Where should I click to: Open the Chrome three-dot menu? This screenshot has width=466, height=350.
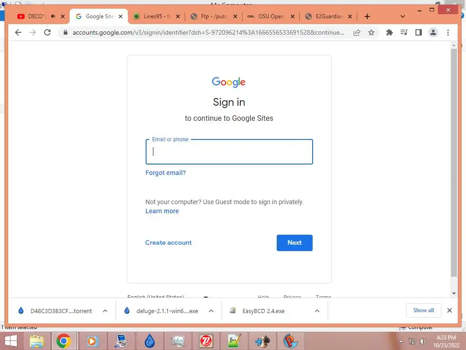pos(448,32)
